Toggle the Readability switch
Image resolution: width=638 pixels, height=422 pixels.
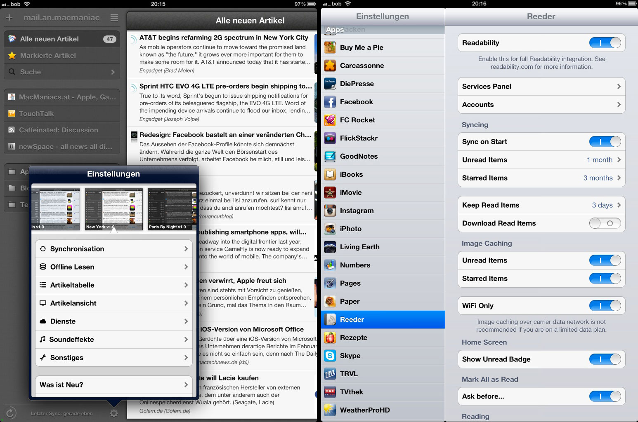click(605, 43)
